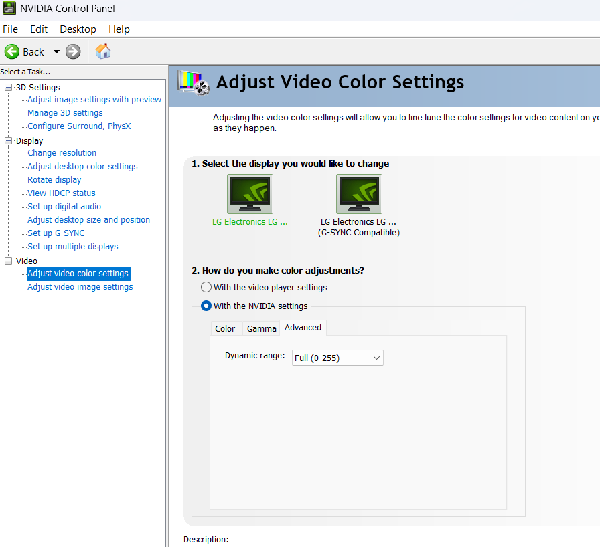600x547 pixels.
Task: Collapse the 3D Settings tree node
Action: tap(8, 88)
